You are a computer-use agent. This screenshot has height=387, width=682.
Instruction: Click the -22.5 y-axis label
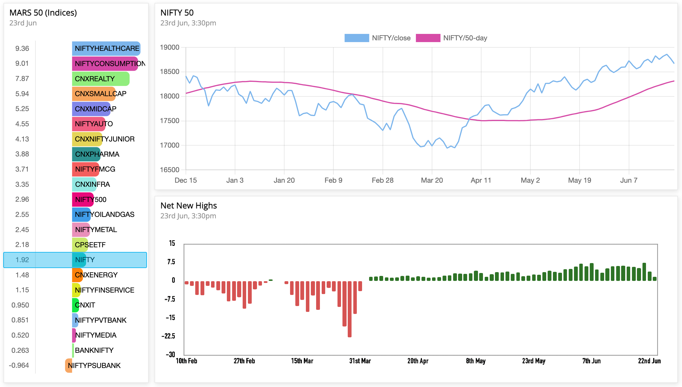(169, 336)
